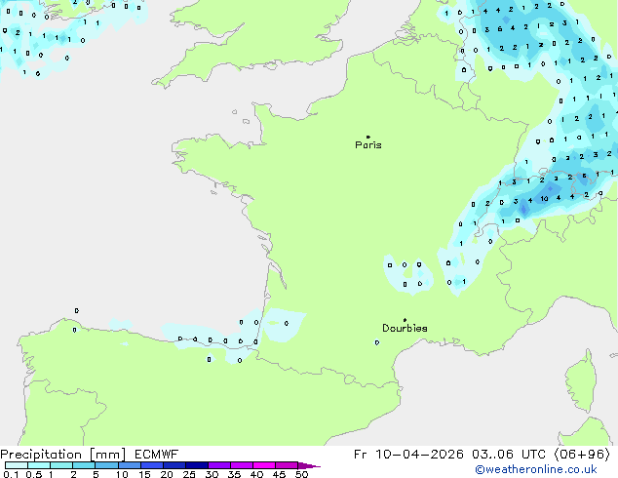Image resolution: width=618 pixels, height=478 pixels.
Task: Pick the 30–35 mm legend swatch
Action: tap(219, 465)
